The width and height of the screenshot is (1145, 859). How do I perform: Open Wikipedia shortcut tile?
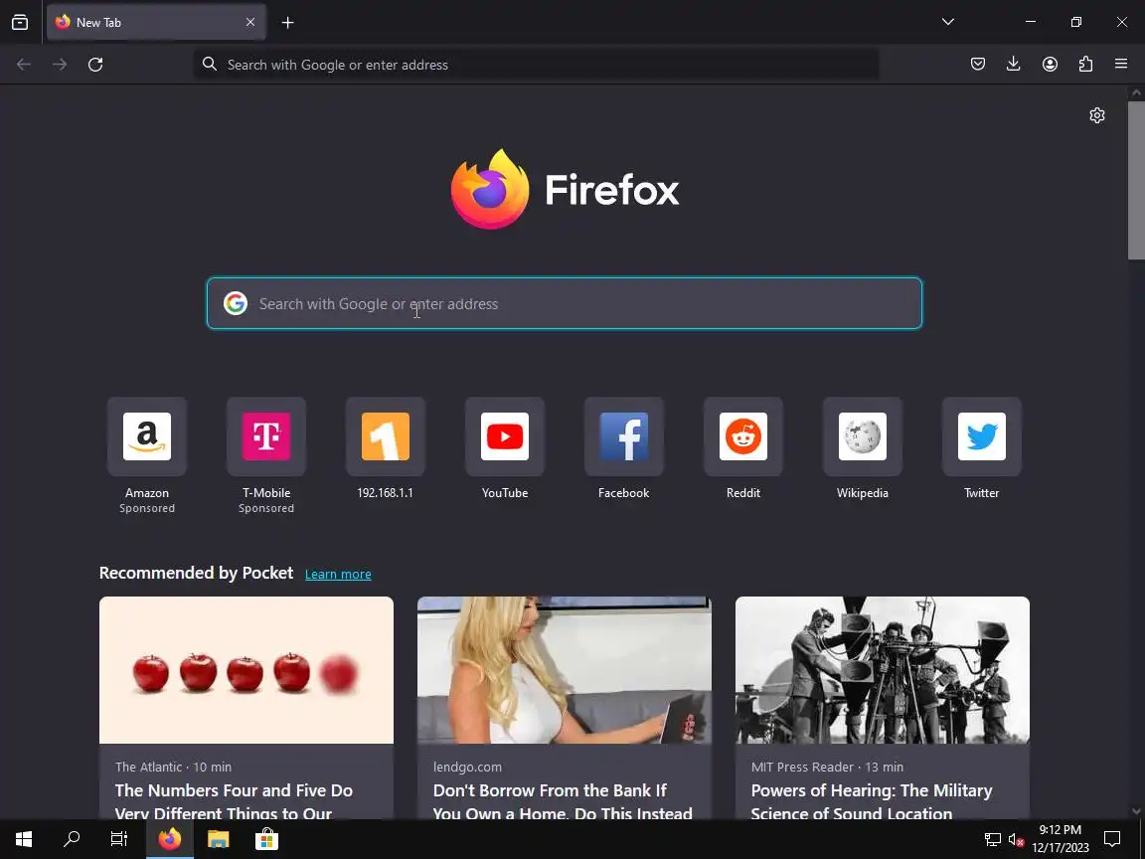(863, 436)
